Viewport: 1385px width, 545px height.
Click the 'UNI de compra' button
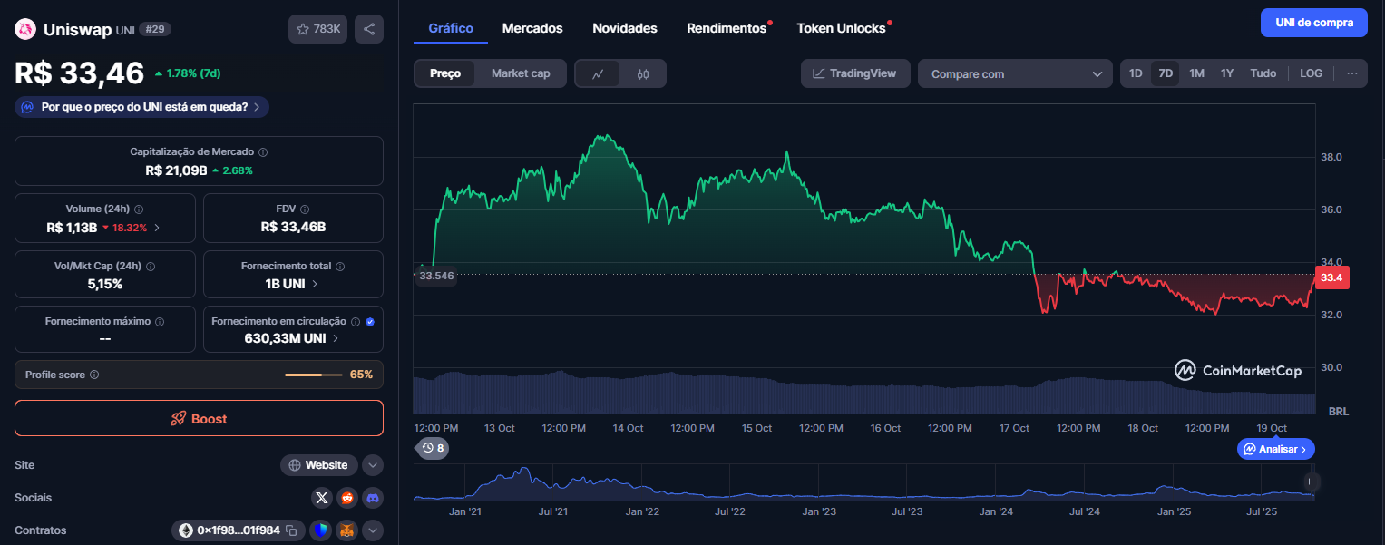[1313, 23]
